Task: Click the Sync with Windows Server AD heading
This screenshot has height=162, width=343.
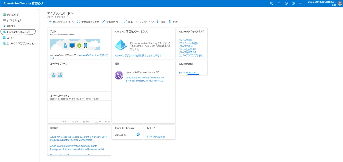Action: (x=143, y=73)
